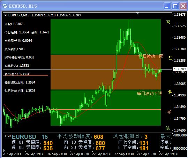Click the 多 long zone marker
The height and width of the screenshot is (158, 188).
tap(170, 92)
